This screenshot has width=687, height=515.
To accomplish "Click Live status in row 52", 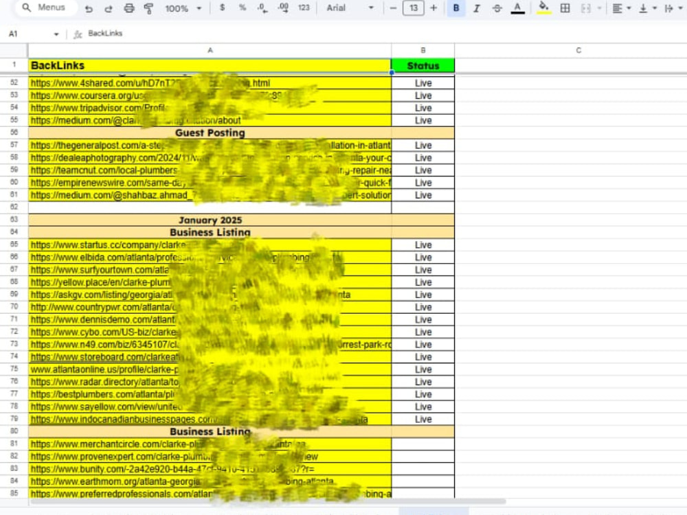I will pyautogui.click(x=423, y=83).
